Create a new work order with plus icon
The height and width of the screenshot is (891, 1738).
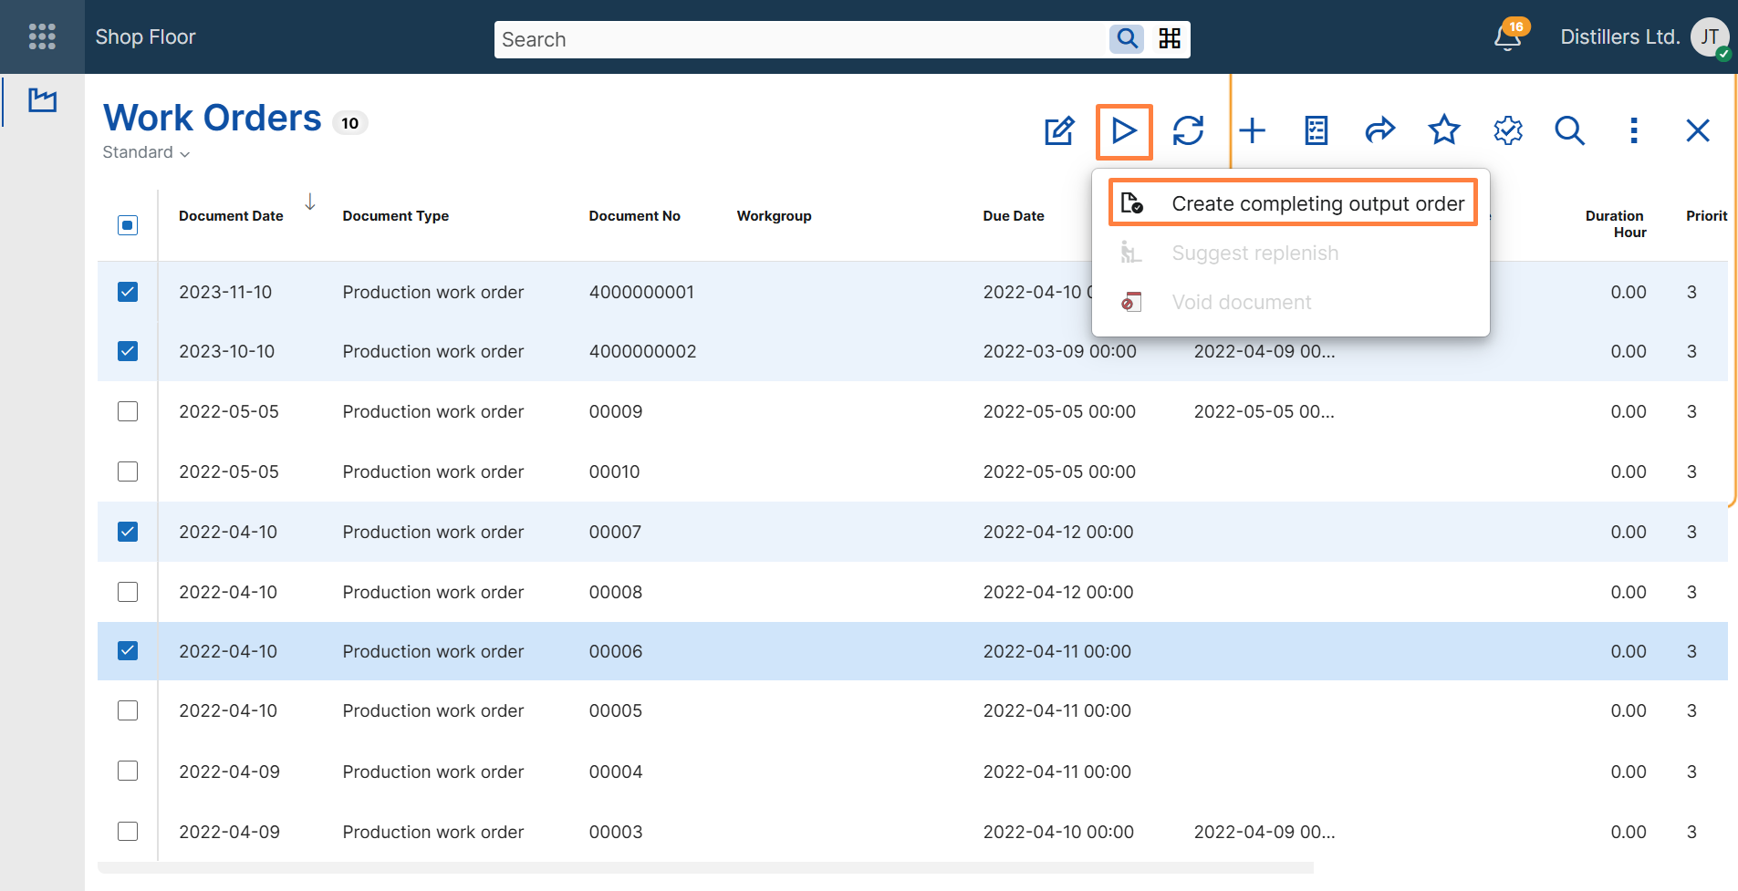click(x=1252, y=130)
